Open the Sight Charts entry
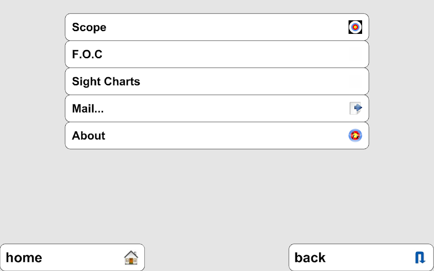 click(x=217, y=81)
